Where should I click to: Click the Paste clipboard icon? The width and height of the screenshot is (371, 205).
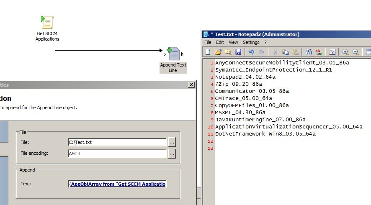tap(295, 52)
